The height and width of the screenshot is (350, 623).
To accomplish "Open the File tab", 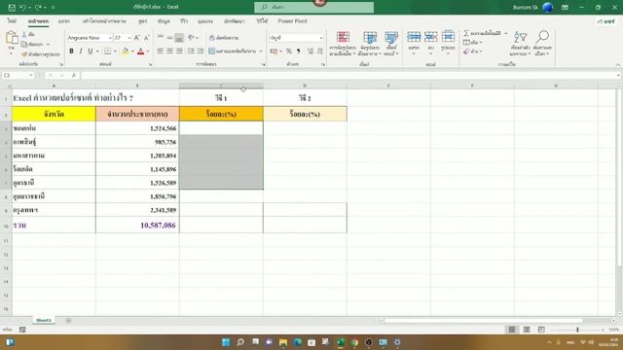I will click(x=12, y=21).
